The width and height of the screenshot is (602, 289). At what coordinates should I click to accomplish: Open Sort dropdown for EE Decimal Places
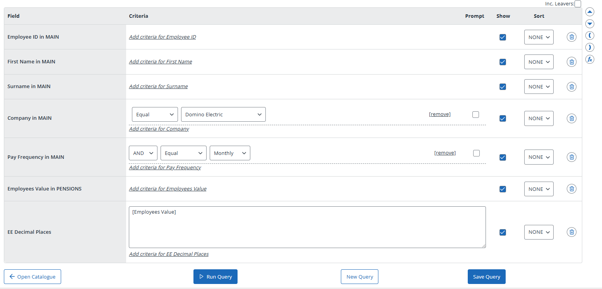(539, 232)
